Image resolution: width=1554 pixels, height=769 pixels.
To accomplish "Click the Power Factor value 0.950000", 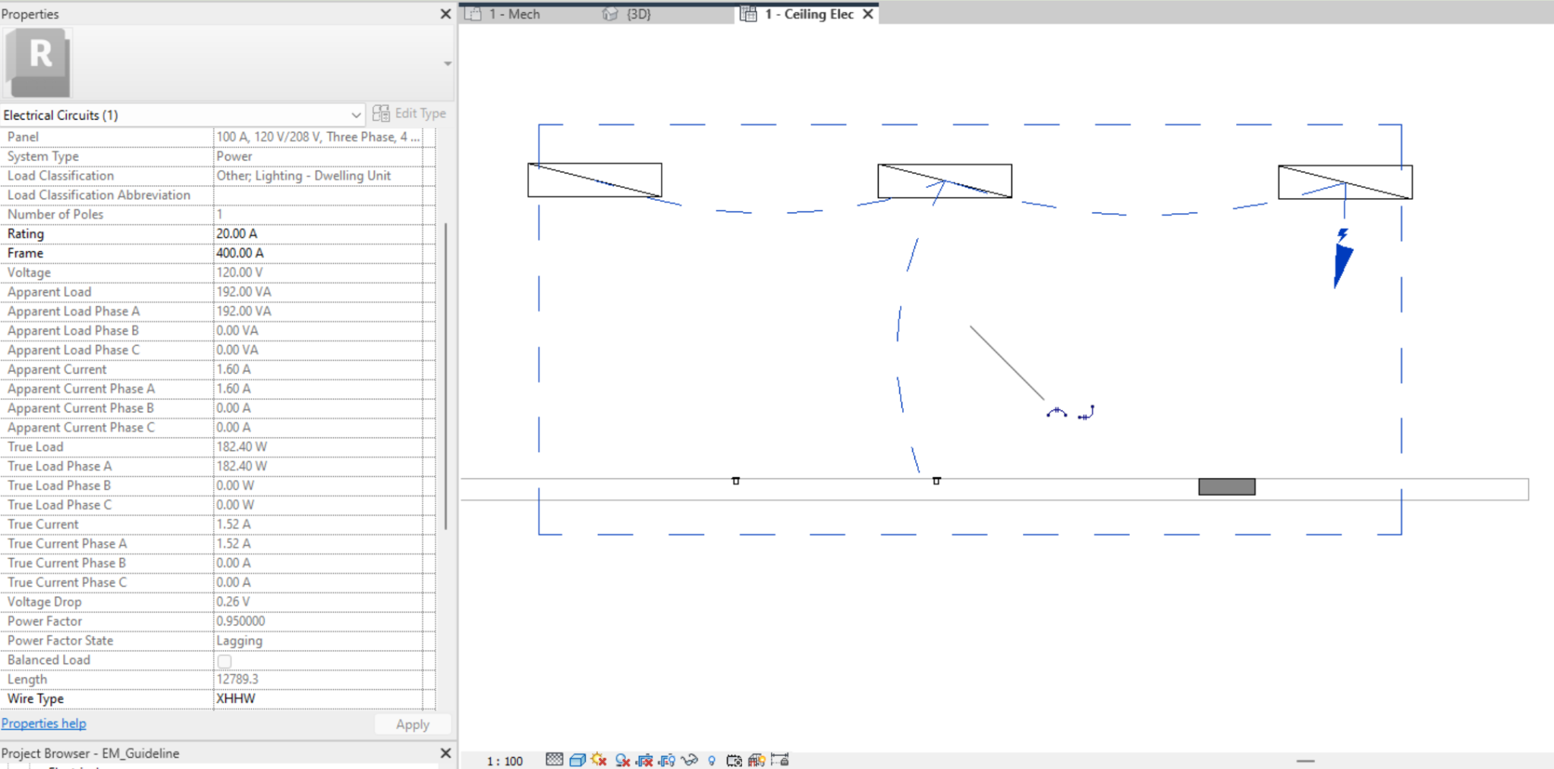I will (x=319, y=621).
